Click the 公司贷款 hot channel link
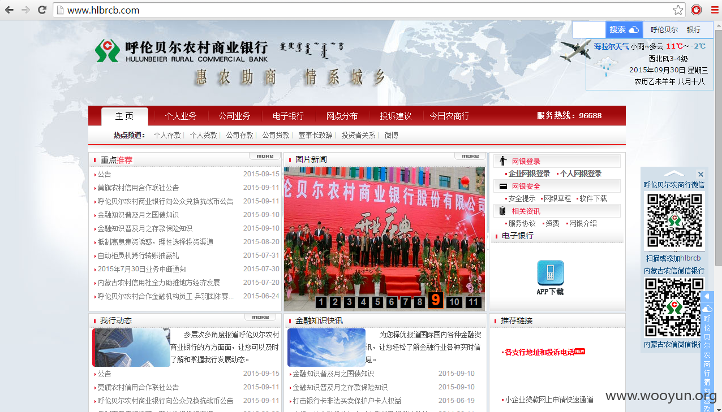The width and height of the screenshot is (722, 412). [x=276, y=135]
